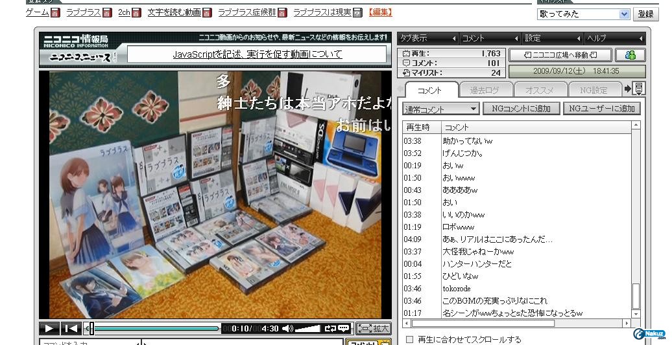Switch to the NG設定 tab
Viewport: 672px width, 345px height.
click(x=594, y=90)
